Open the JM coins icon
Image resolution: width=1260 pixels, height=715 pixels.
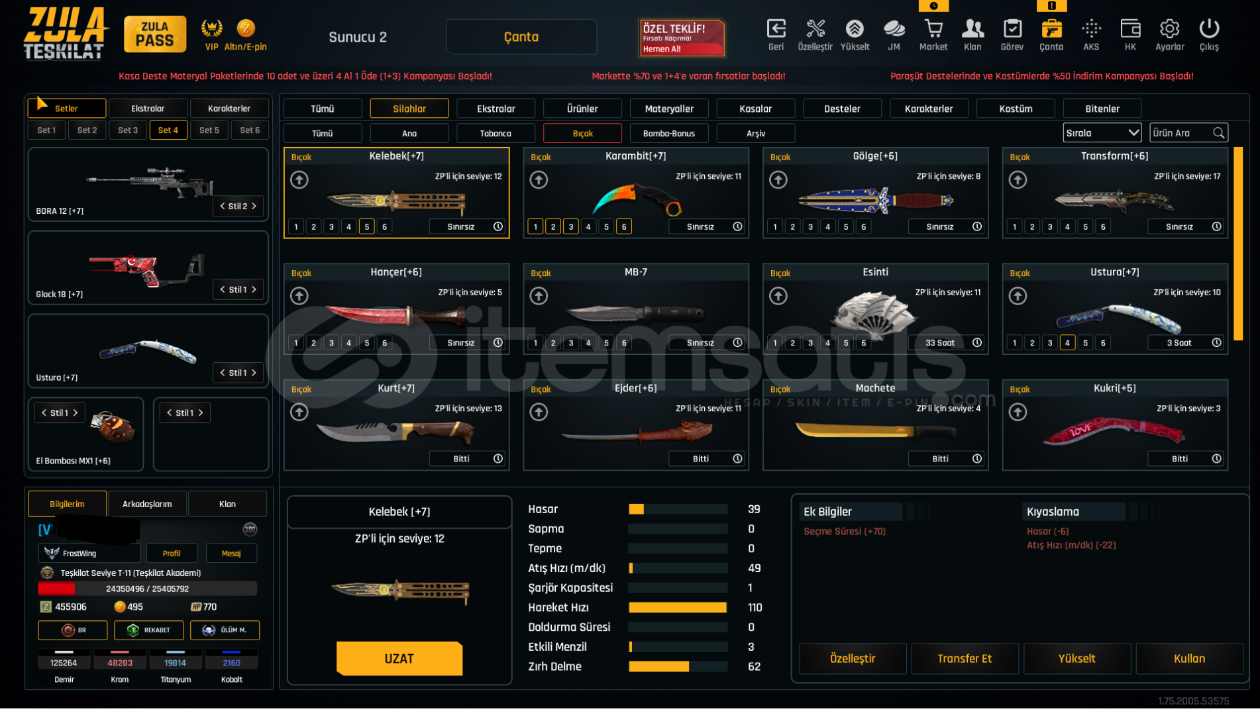(x=894, y=28)
